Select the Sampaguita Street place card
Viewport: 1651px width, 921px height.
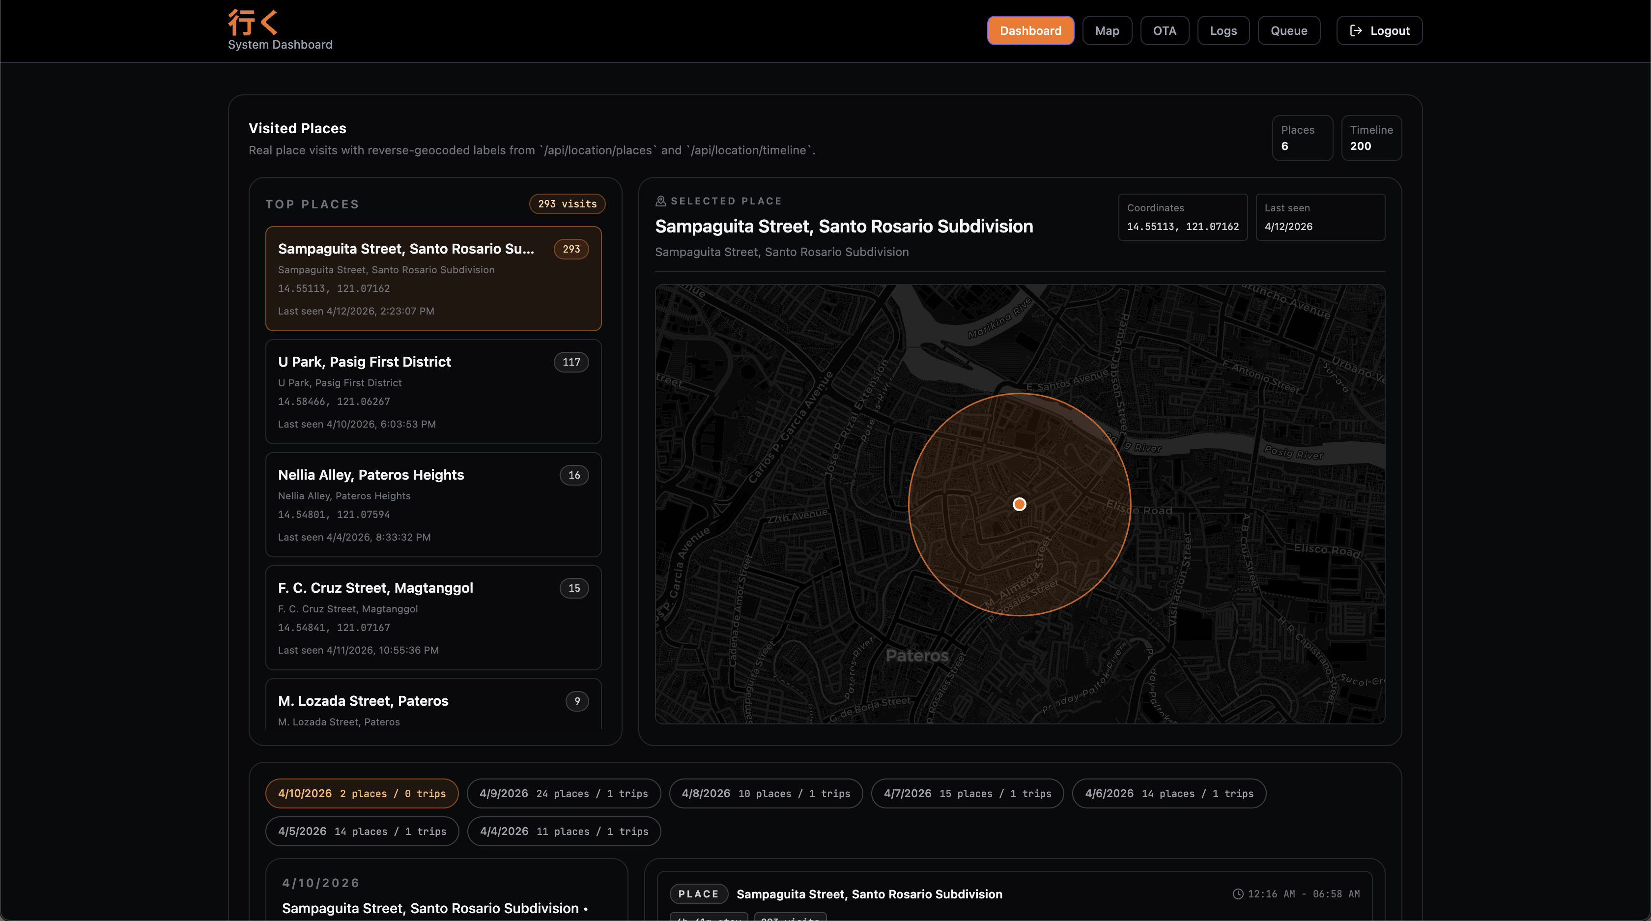coord(433,279)
